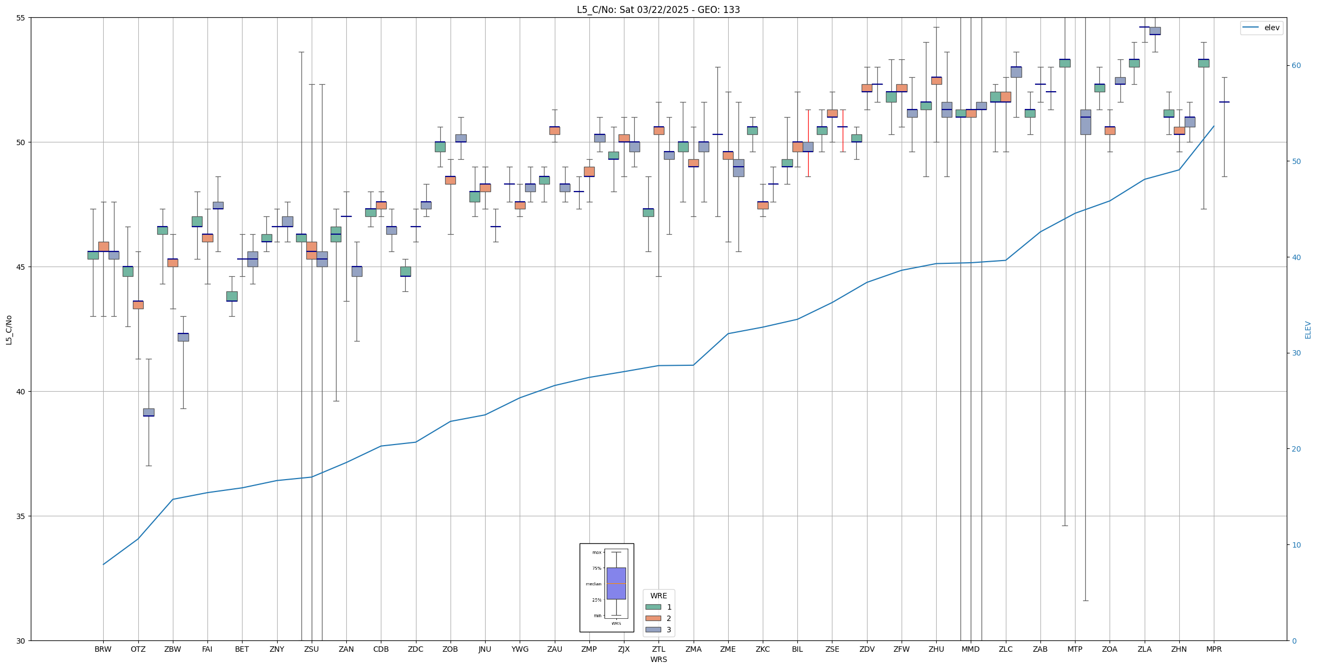This screenshot has width=1317, height=669.
Task: Click the elev legend entry
Action: 1271,28
